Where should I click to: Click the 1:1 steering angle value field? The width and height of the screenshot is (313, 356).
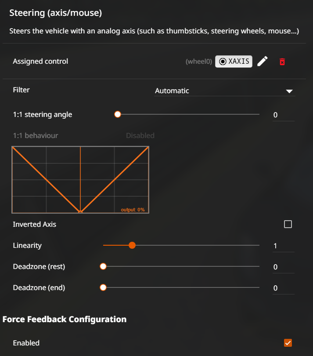[284, 115]
